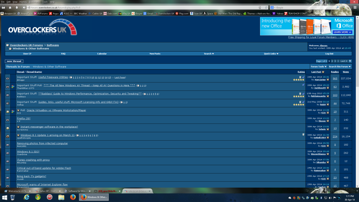
Task: Open the Useful Freeware Utilities thread
Action: (x=53, y=77)
